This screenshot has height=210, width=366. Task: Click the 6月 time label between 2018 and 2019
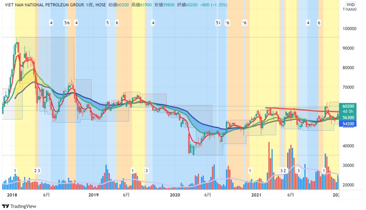click(x=46, y=195)
